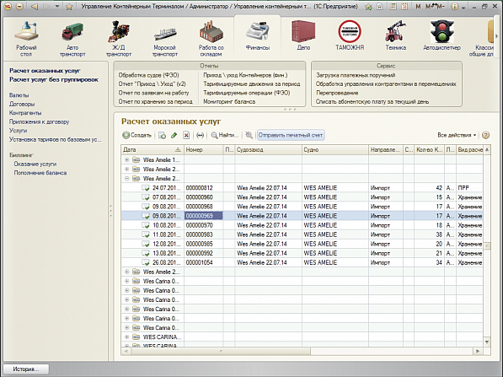Click the Создать create button
Image resolution: width=503 pixels, height=377 pixels.
(x=137, y=135)
